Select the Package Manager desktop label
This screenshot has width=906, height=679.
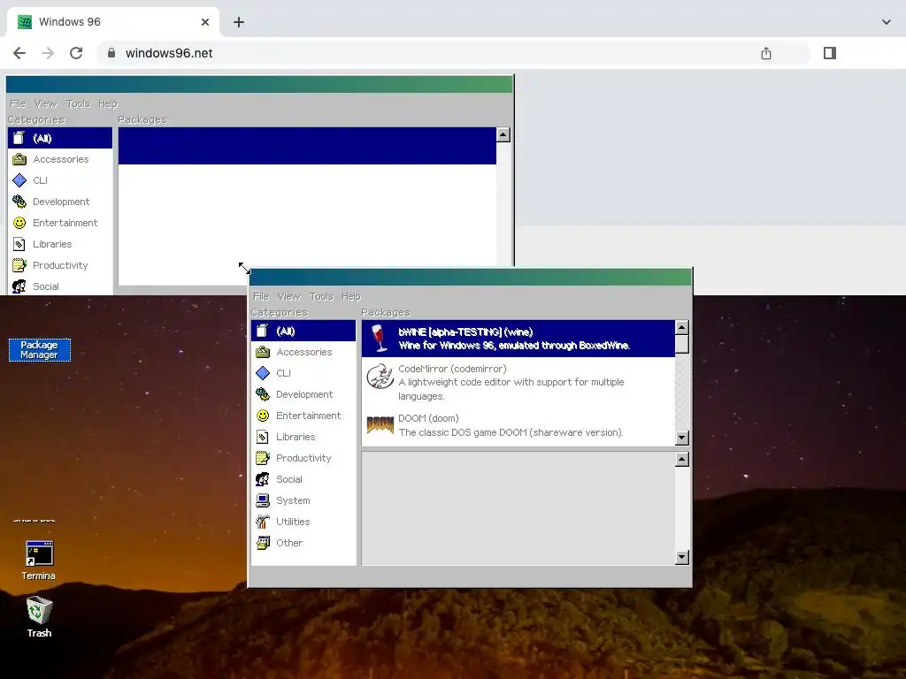pos(39,350)
